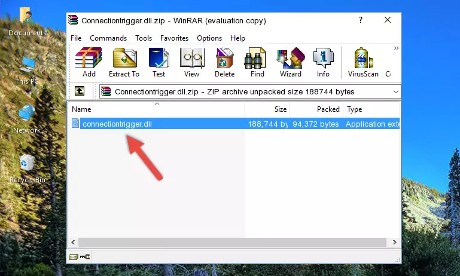Viewport: 460px width, 276px height.
Task: Click the connectiontrigger.dll file icon
Action: coord(75,123)
